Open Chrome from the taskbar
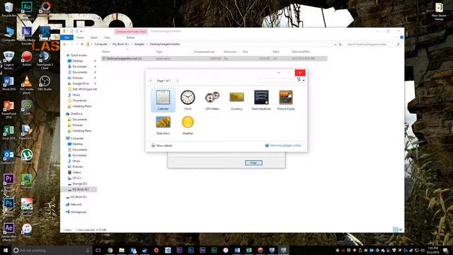Viewport: 453px width, 255px height. coord(110,250)
